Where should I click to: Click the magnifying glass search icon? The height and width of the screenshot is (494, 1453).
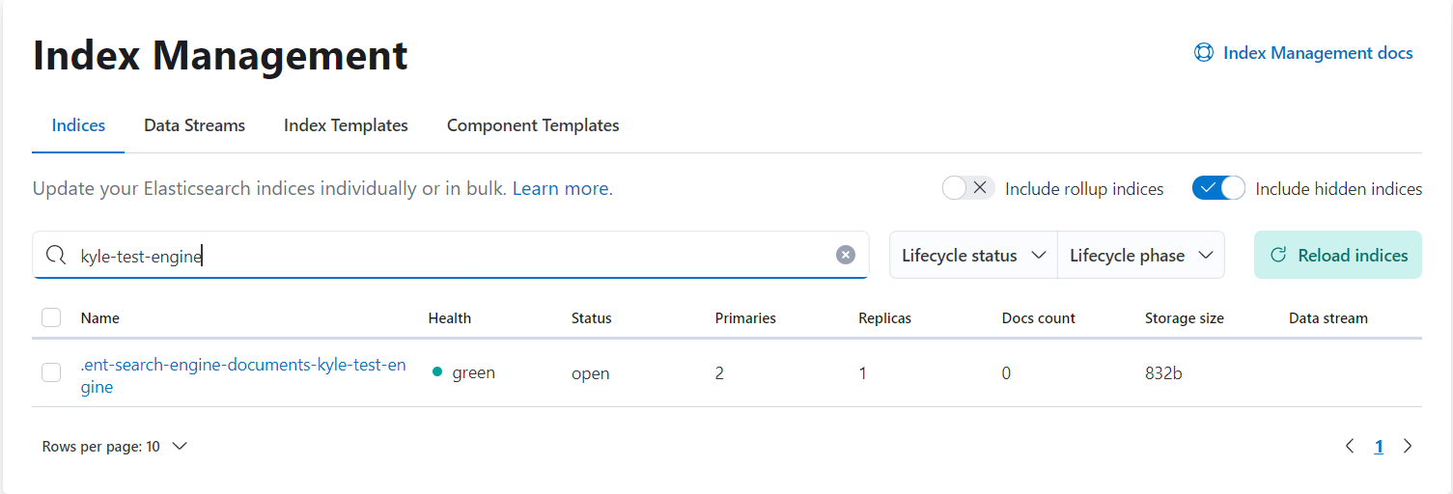[x=56, y=256]
